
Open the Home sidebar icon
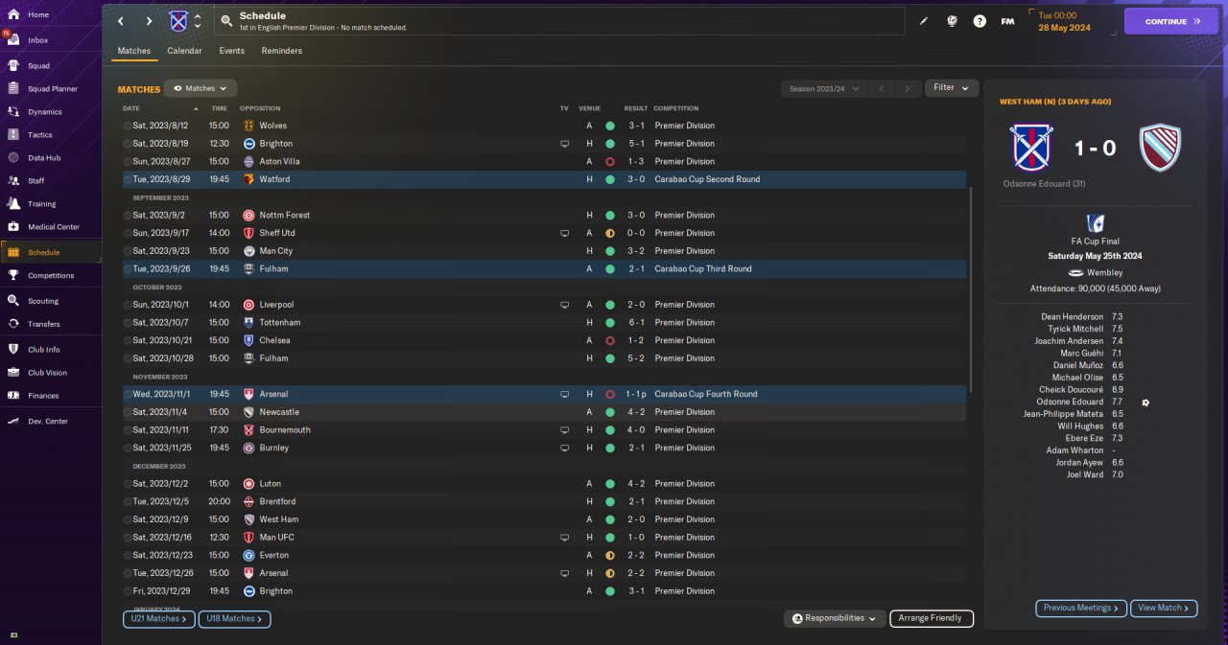tap(13, 15)
